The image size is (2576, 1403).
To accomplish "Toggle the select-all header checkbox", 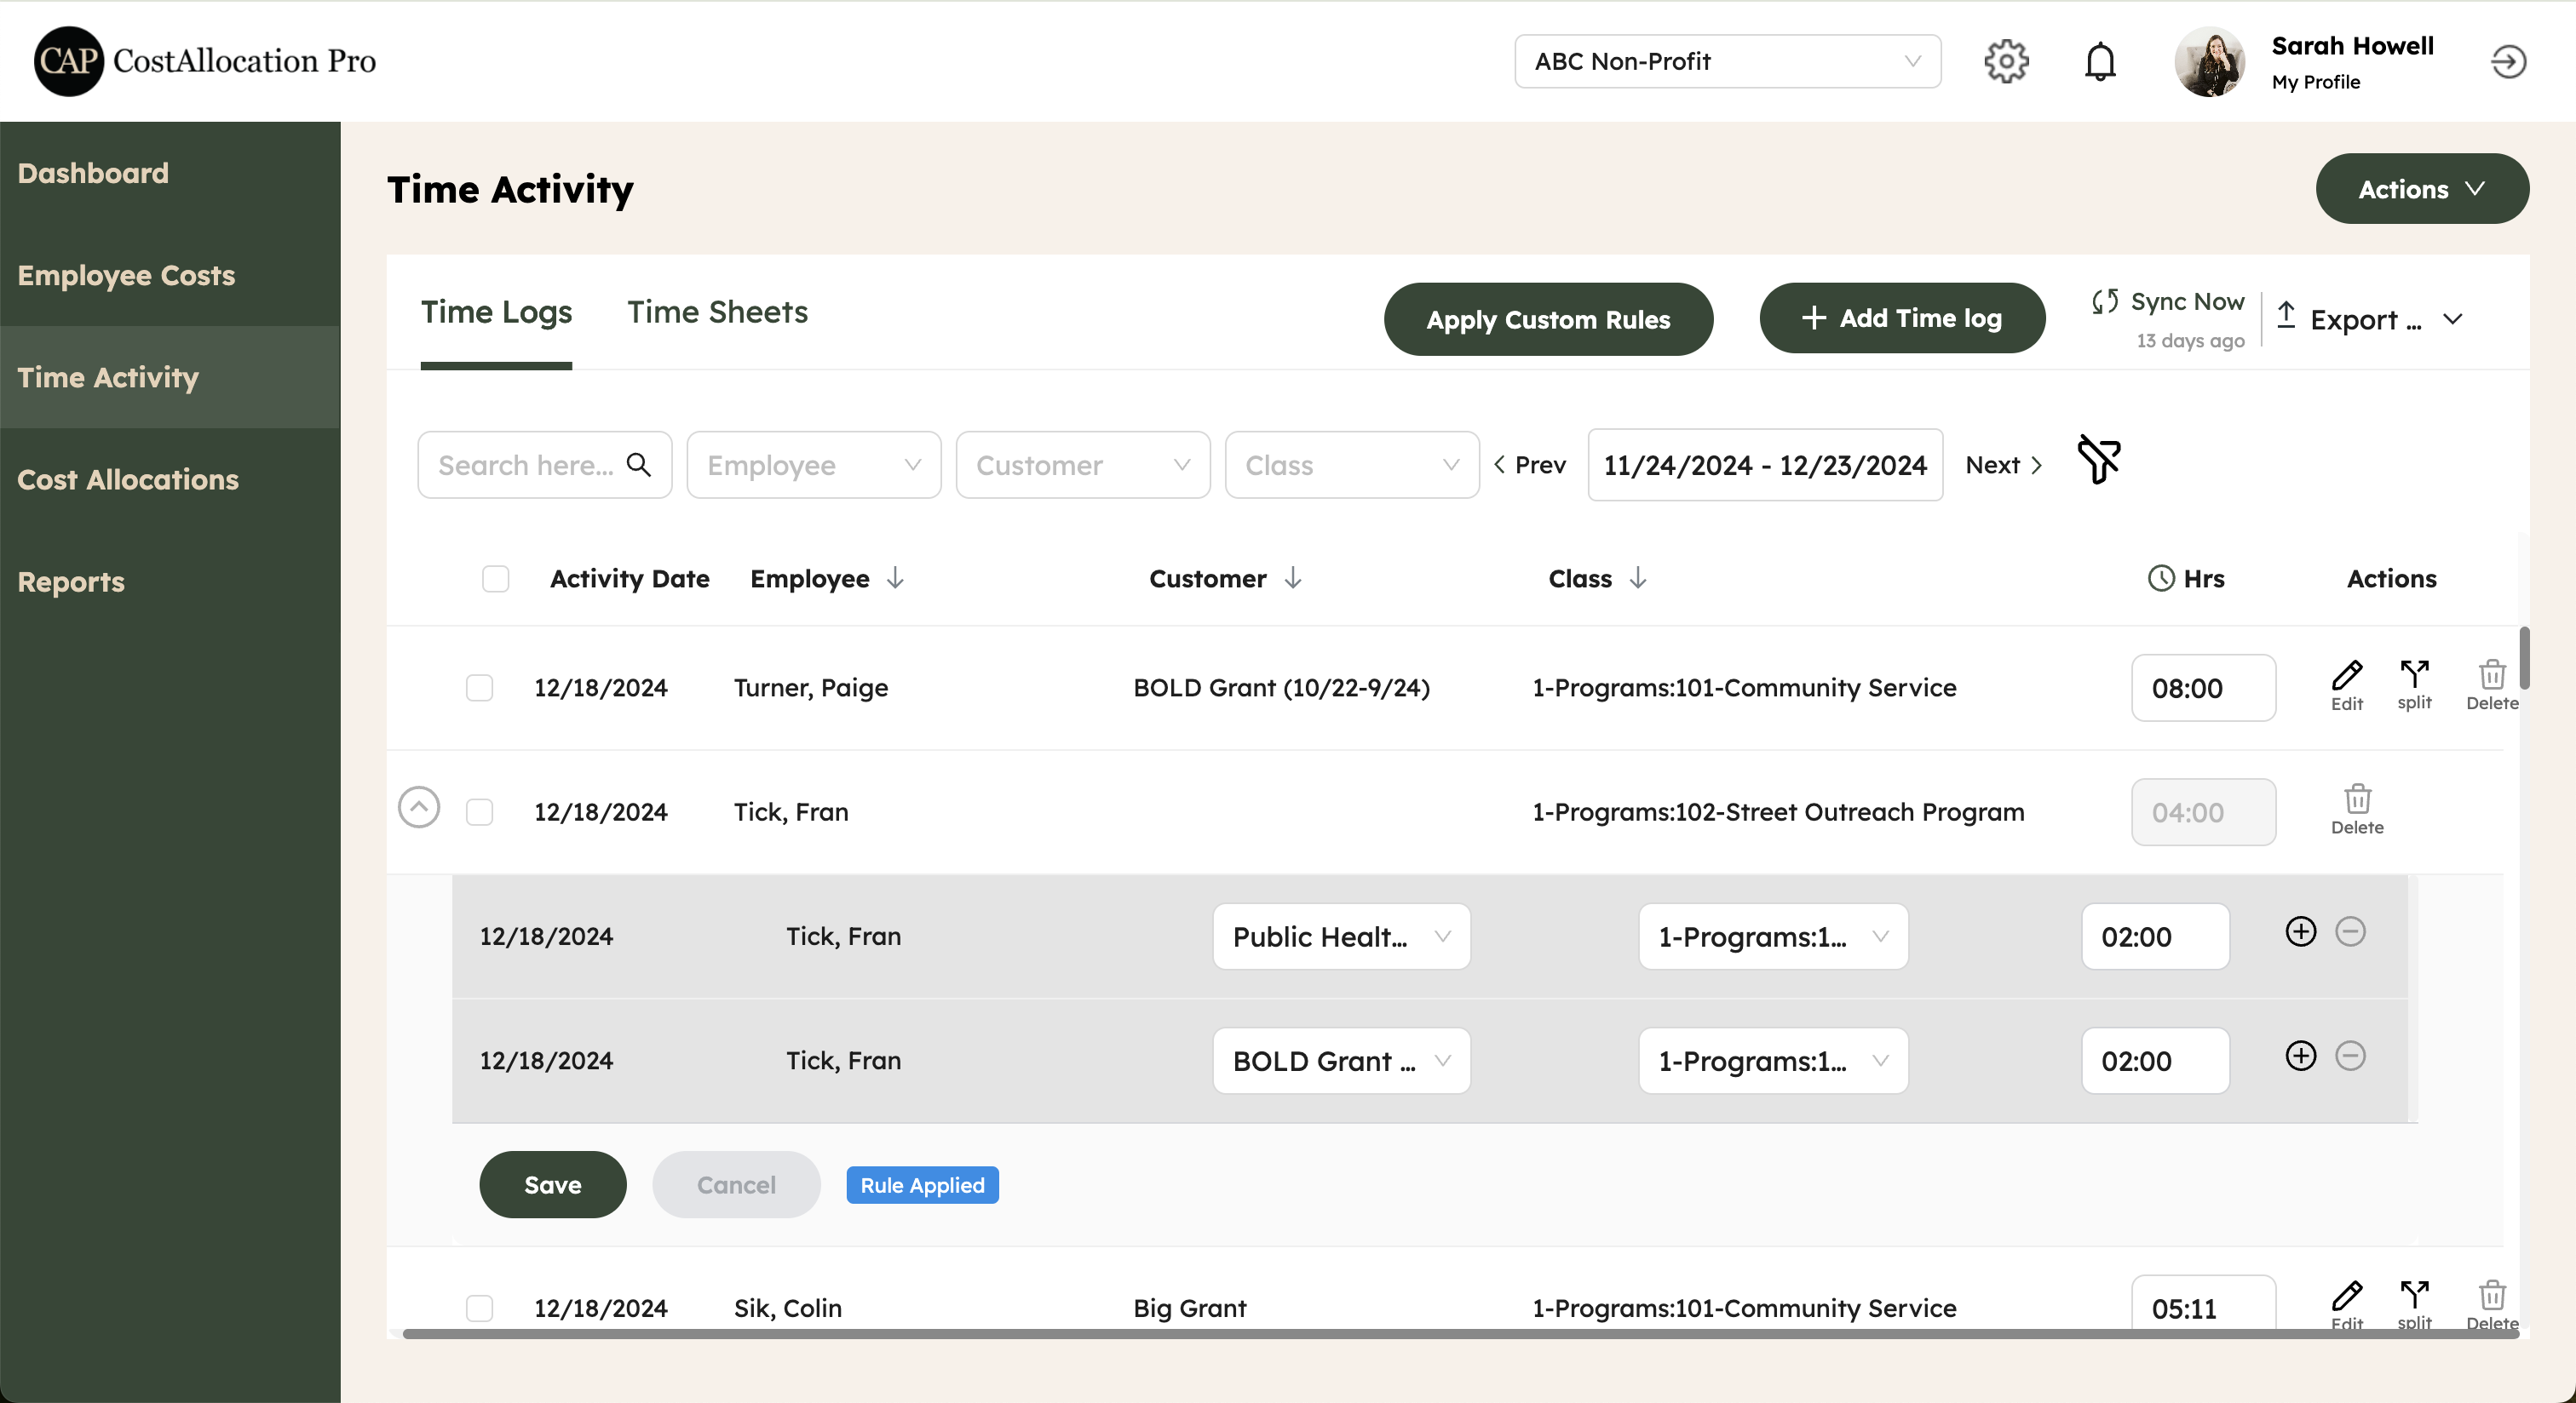I will click(495, 579).
